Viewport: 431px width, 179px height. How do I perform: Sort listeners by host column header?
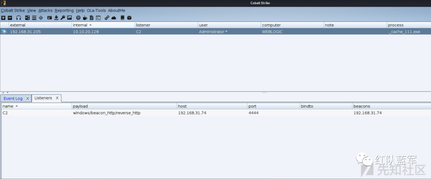[212, 106]
